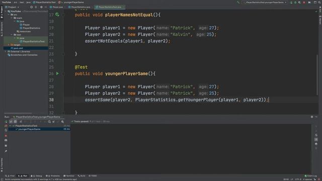The image size is (322, 181).
Task: Click the Project panel horizontal scrollbar
Action: [x=18, y=113]
